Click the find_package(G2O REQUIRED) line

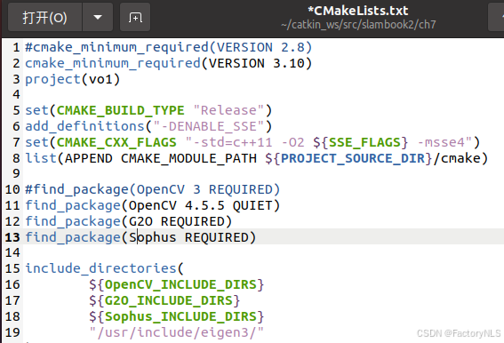pyautogui.click(x=129, y=221)
